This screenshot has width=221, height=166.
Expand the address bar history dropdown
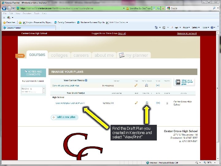pos(124,8)
